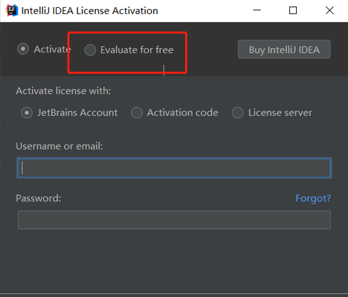
Task: Click the 'Activate license with:' label
Action: [x=63, y=91]
